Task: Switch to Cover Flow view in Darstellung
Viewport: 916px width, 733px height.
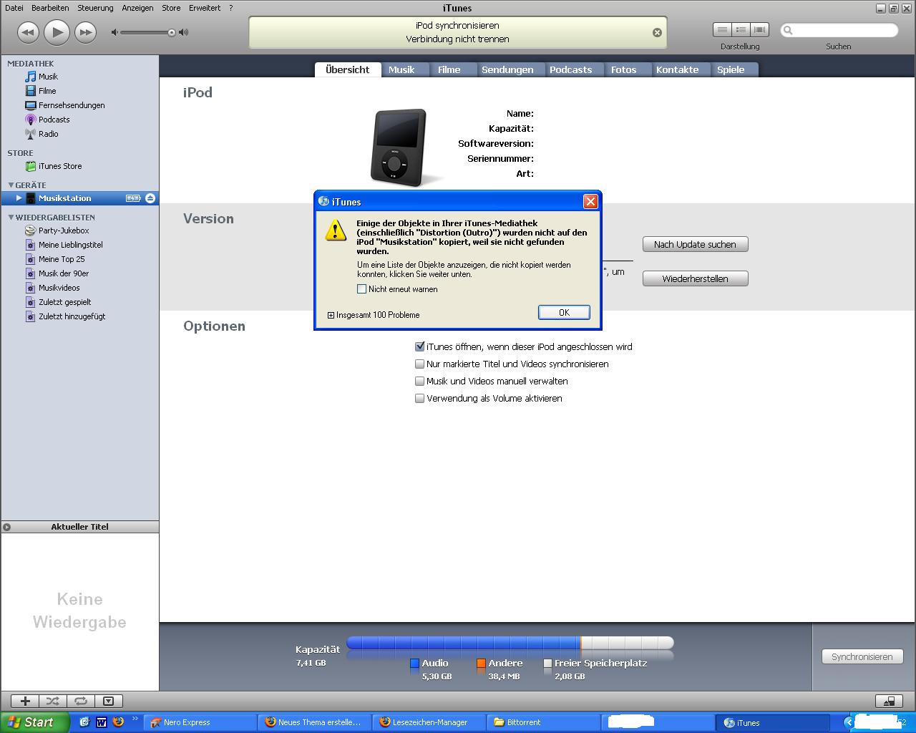Action: [759, 29]
